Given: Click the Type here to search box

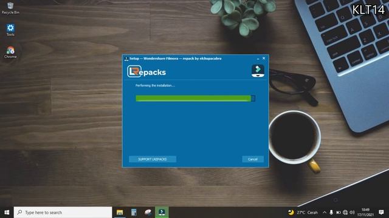Looking at the screenshot, I should pos(63,213).
